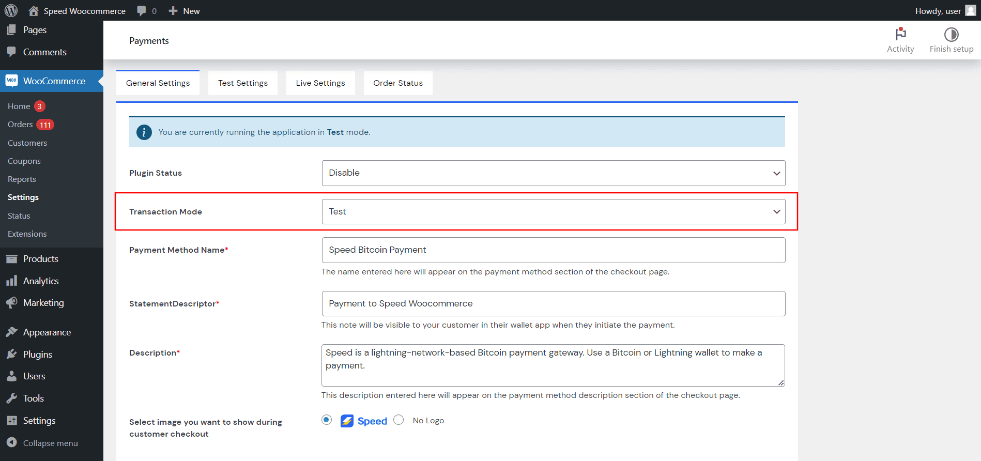Click the Description textarea resize handle
The image size is (981, 461).
[781, 382]
